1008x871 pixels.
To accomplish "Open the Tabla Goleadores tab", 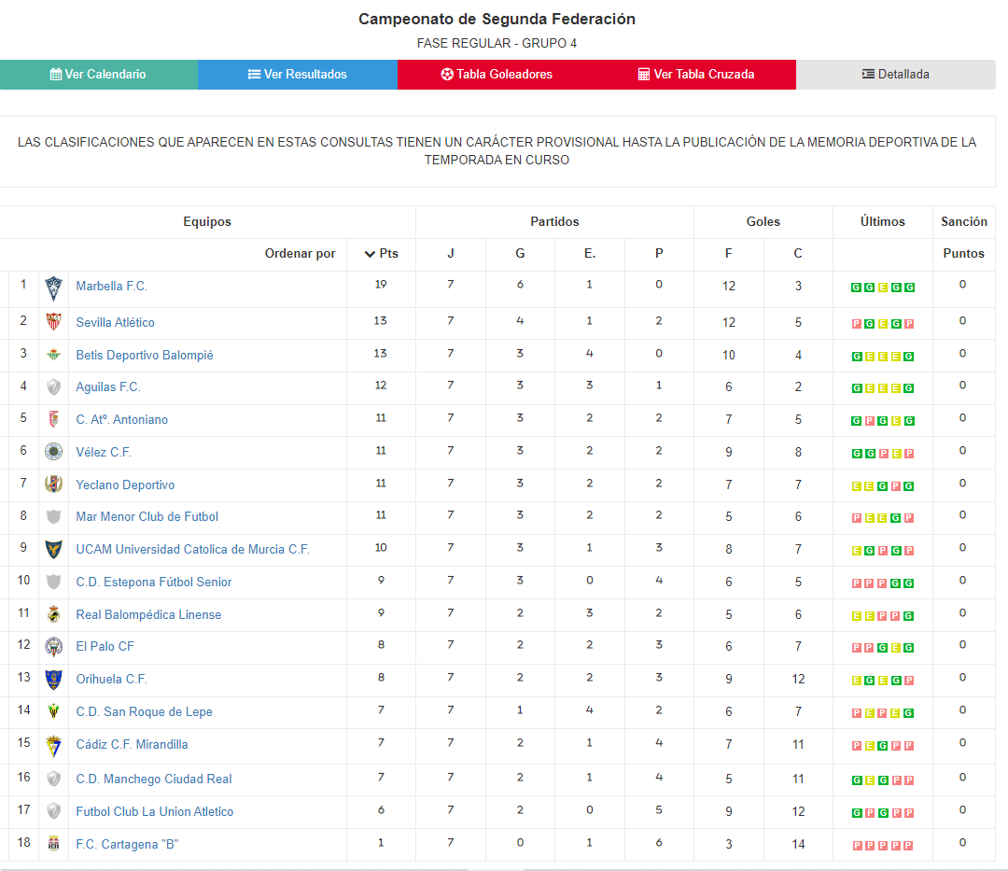I will click(497, 75).
